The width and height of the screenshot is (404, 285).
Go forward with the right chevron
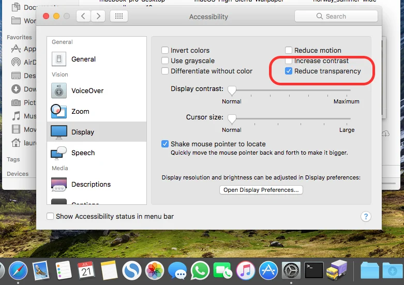(x=98, y=16)
